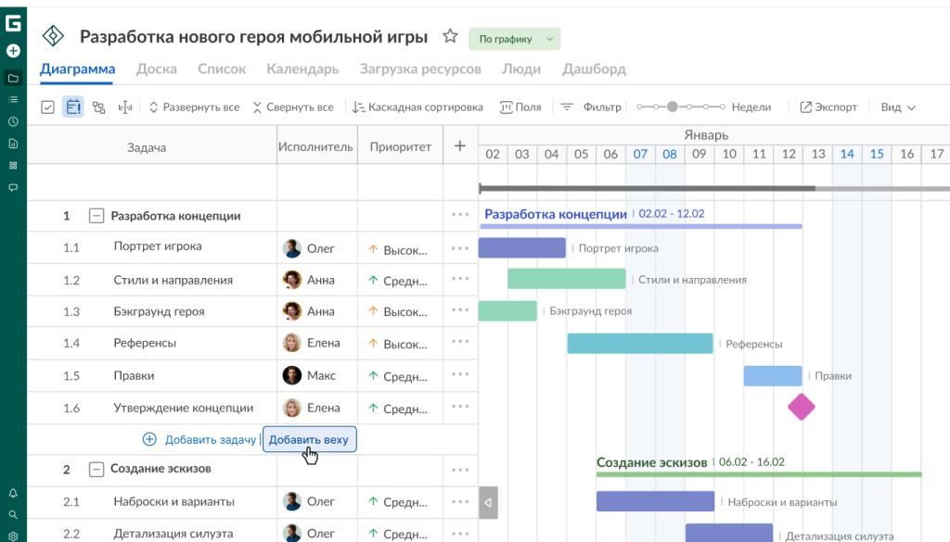Star the project as favorite
This screenshot has width=950, height=542.
(450, 37)
